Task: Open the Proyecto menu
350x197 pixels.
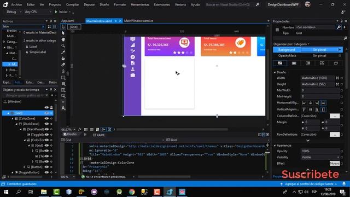Action: pos(55,4)
